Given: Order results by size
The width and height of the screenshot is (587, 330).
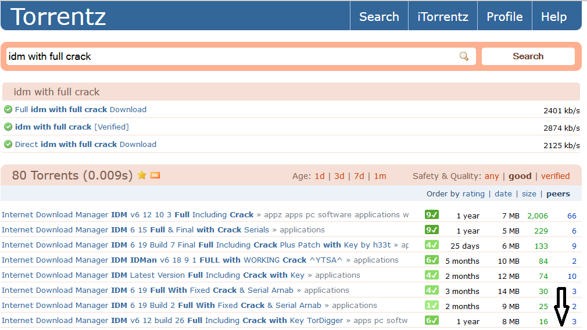Looking at the screenshot, I should (529, 194).
